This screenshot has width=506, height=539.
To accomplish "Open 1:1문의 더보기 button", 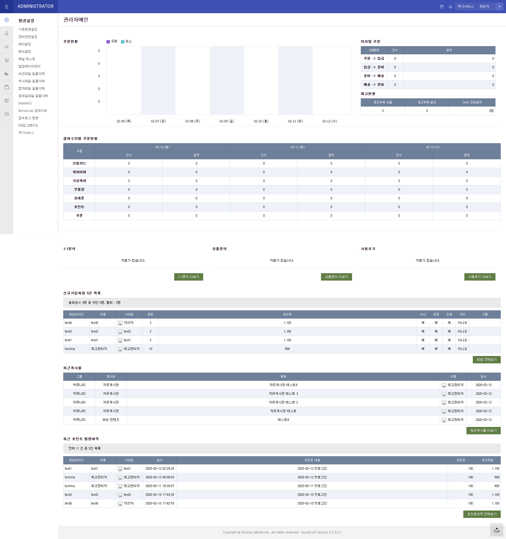I will click(x=188, y=277).
